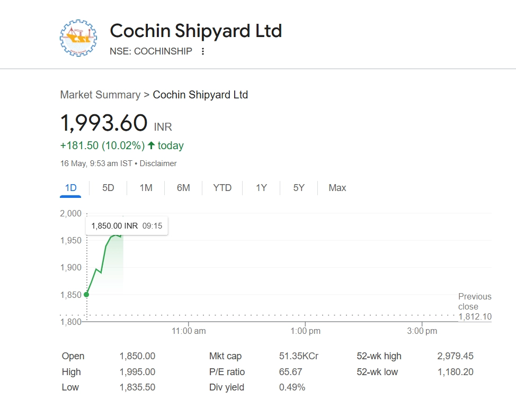Click the Cochin Shipyard company logo

pyautogui.click(x=79, y=38)
